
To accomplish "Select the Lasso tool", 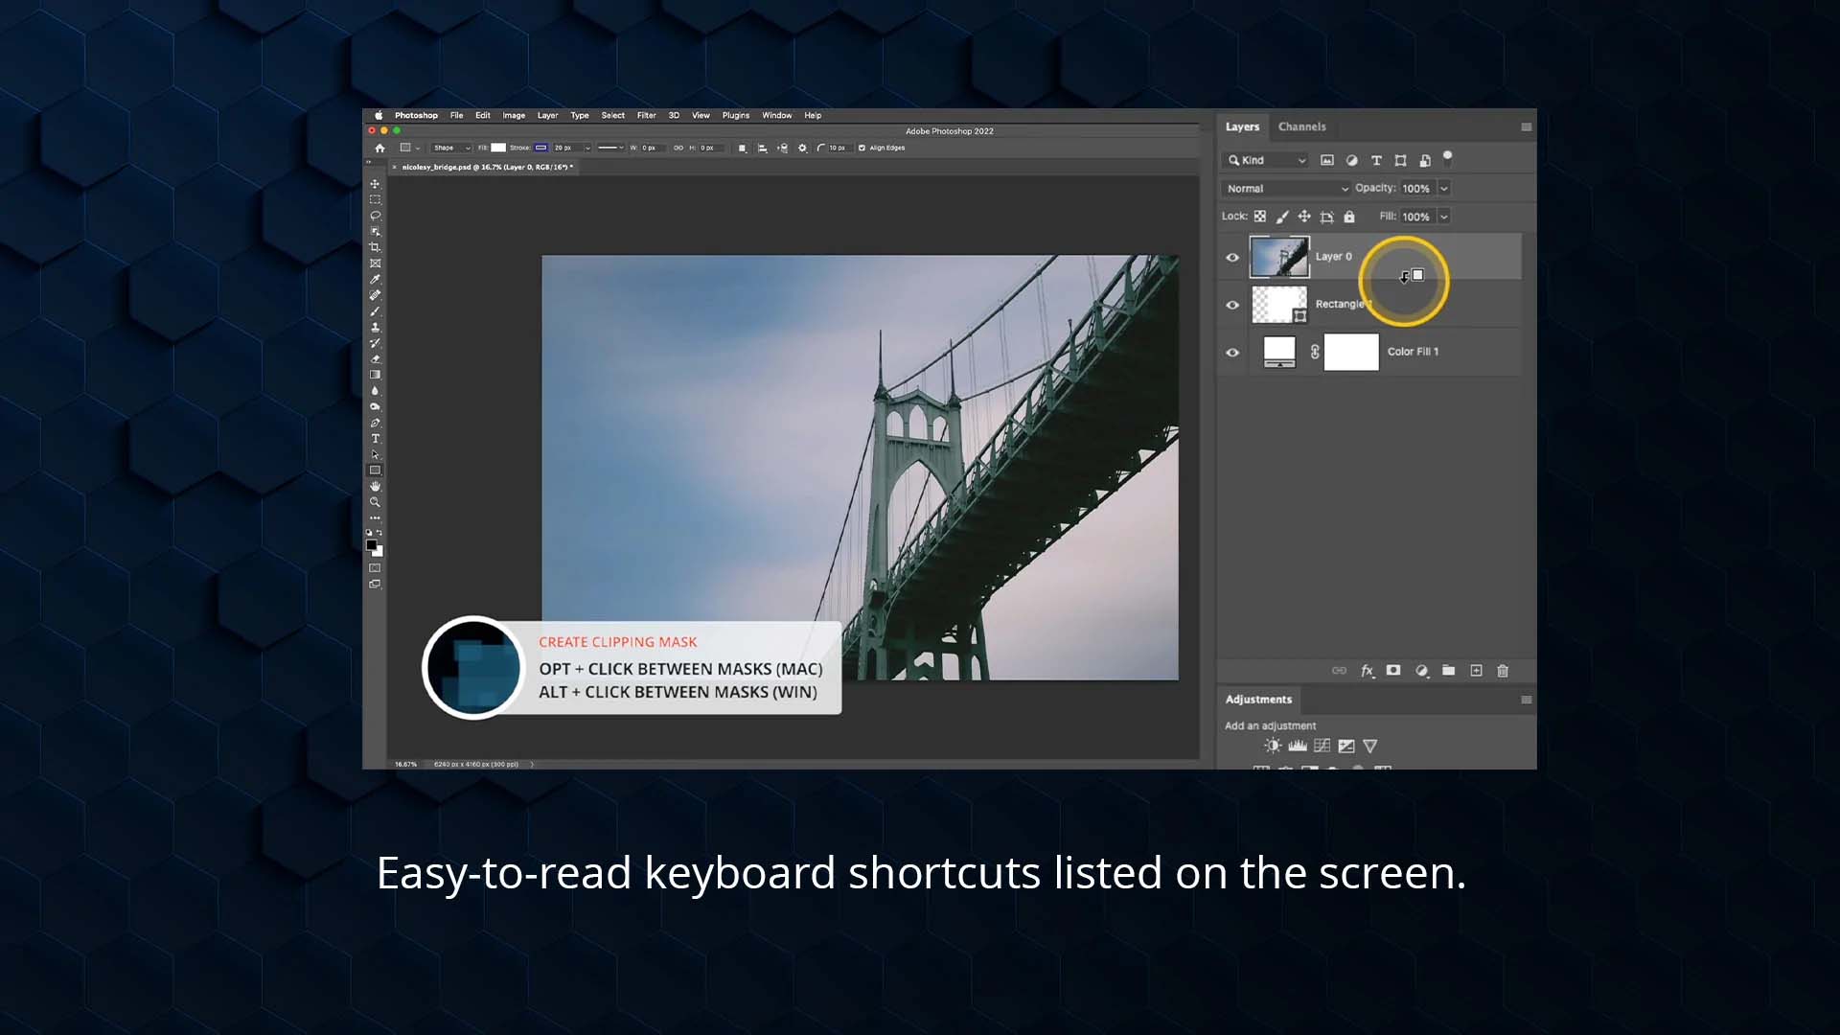I will (375, 216).
